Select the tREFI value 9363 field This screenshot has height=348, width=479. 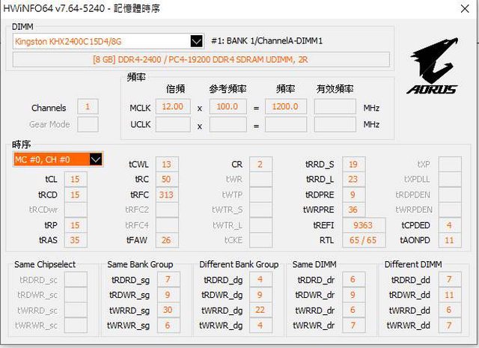[363, 225]
